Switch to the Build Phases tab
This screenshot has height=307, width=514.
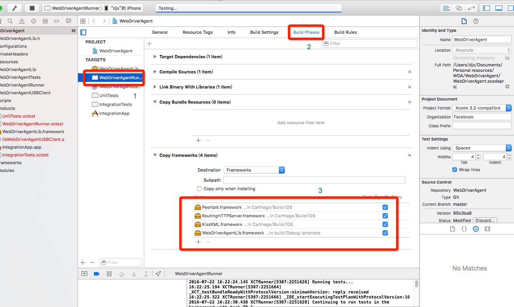click(306, 32)
